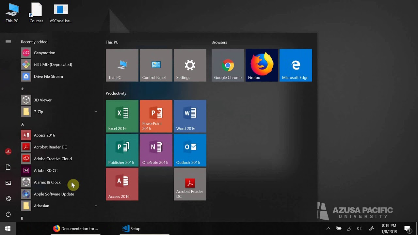Viewport: 418px width, 235px height.
Task: Switch to Firefox Documentation taskbar window
Action: [76, 228]
